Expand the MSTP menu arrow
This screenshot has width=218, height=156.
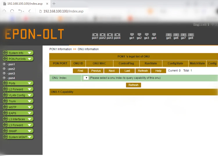click(29, 107)
